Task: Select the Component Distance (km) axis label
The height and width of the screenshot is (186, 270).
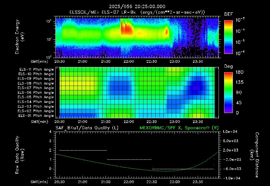Action: point(254,155)
